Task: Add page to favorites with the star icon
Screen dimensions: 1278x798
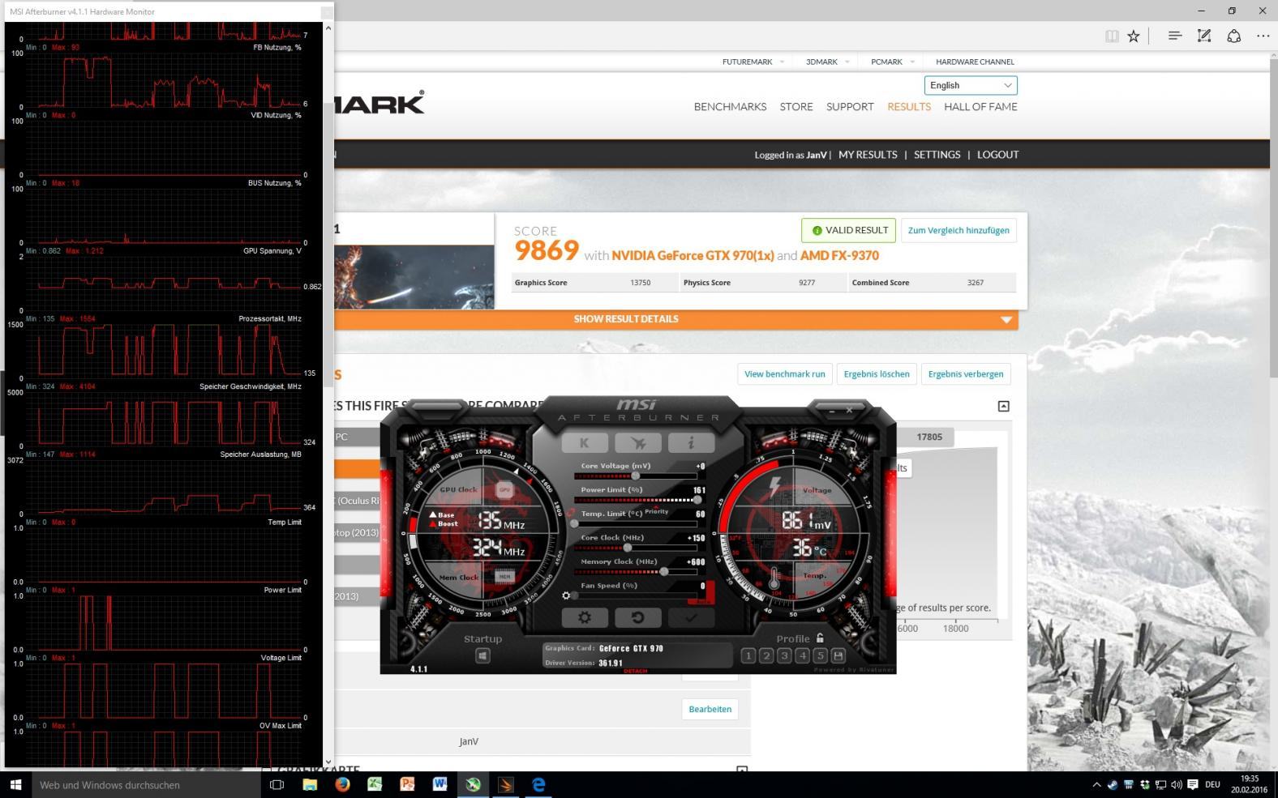Action: 1134,36
